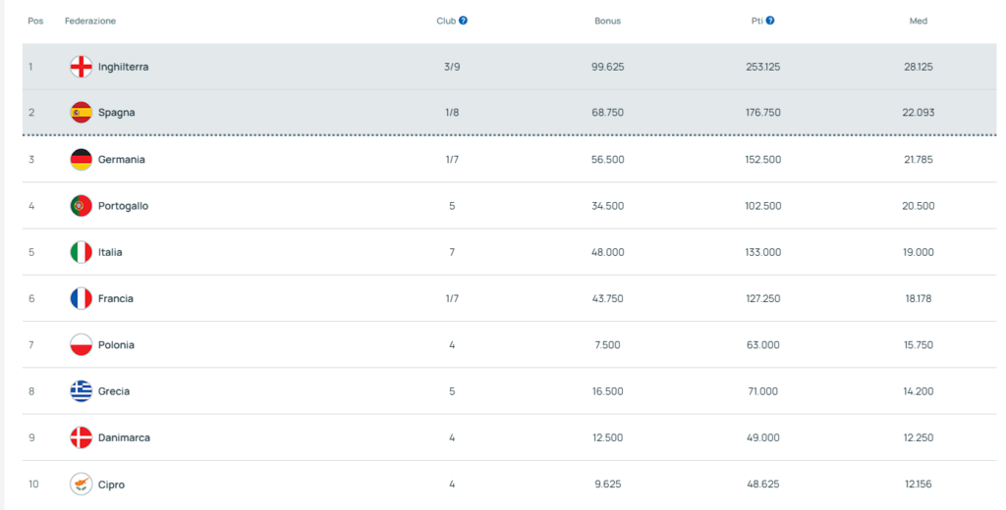Click the Germany flag icon
This screenshot has height=510, width=1006.
81,159
